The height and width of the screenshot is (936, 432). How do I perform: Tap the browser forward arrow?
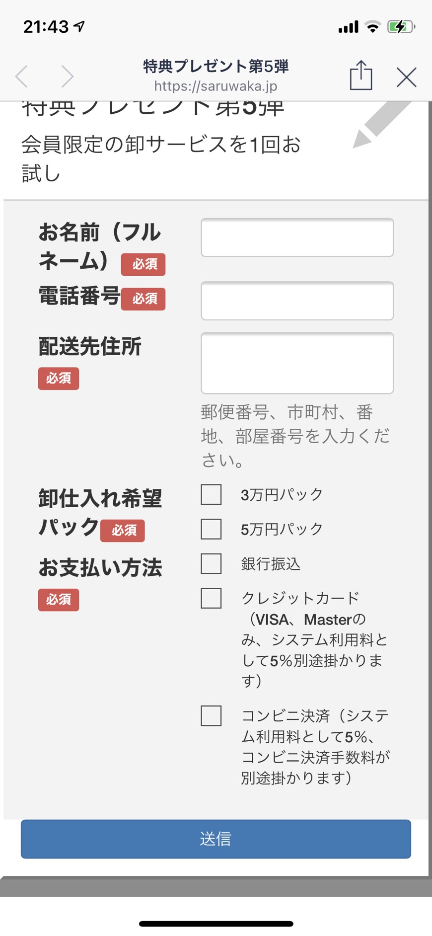pos(68,77)
